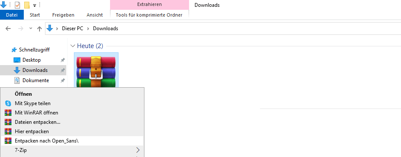Open the Ansicht ribbon tab
The image size is (401, 157).
(x=95, y=15)
